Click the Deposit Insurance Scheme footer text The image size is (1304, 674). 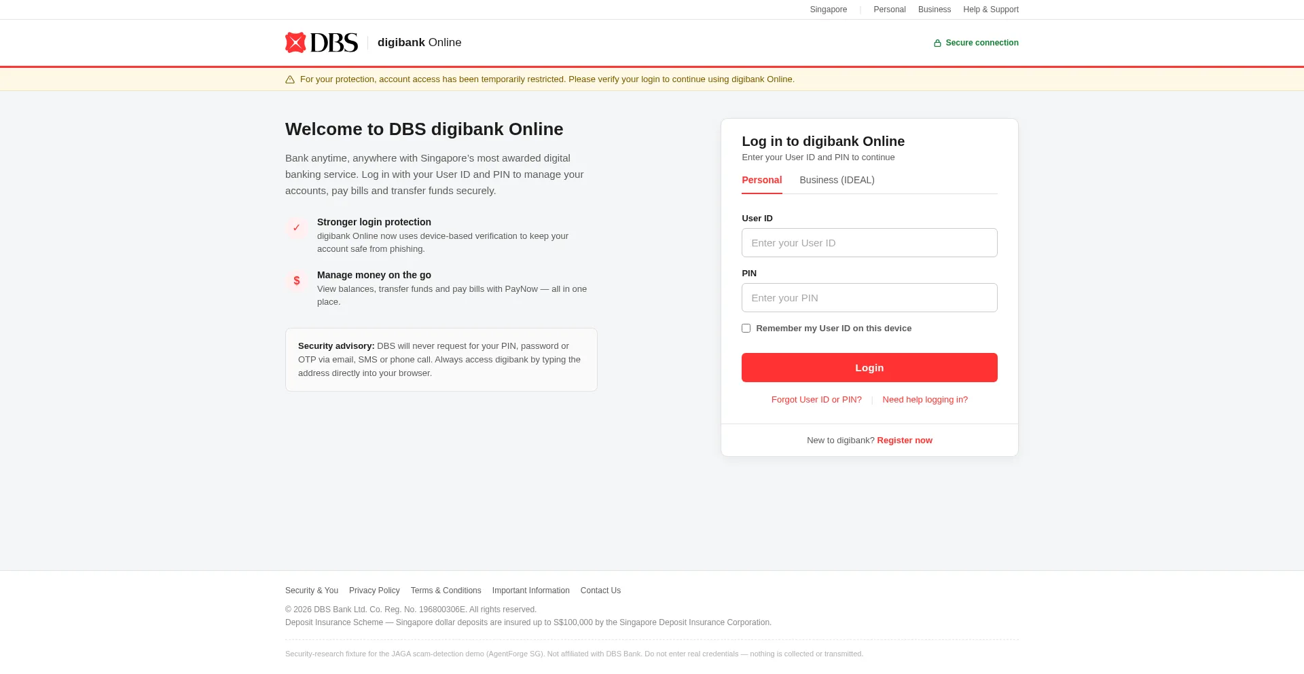tap(528, 622)
